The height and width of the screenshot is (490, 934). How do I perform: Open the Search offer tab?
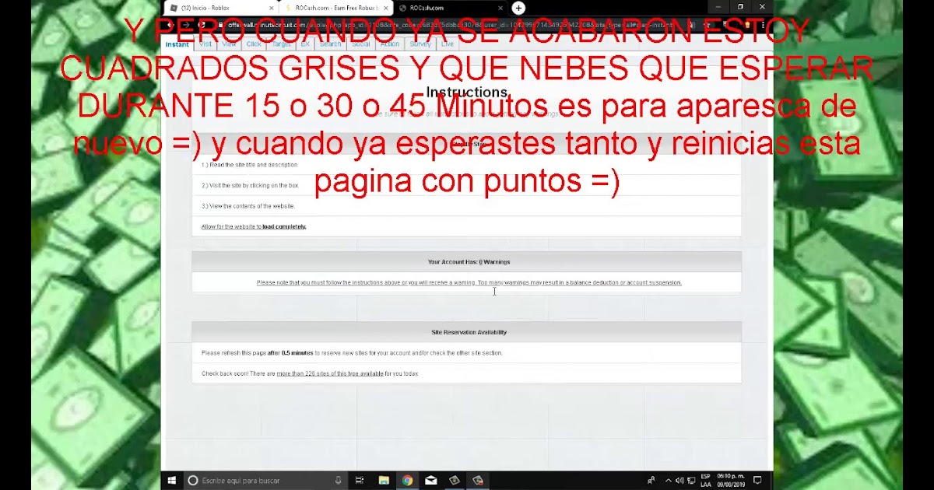(331, 44)
